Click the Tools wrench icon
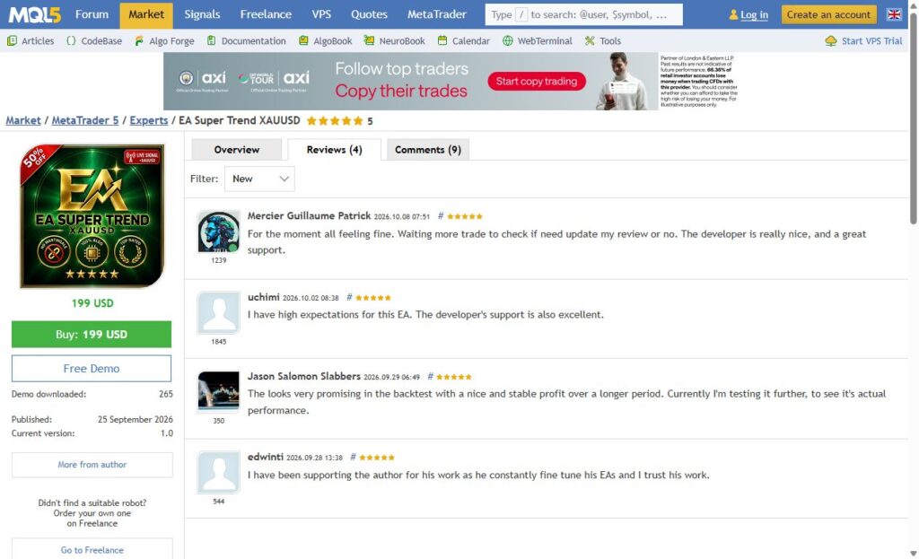The height and width of the screenshot is (559, 919). pyautogui.click(x=589, y=40)
